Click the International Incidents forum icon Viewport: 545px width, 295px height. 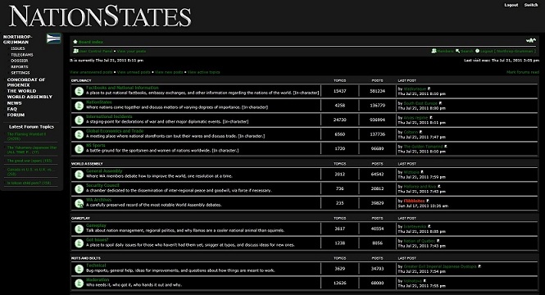pyautogui.click(x=79, y=120)
